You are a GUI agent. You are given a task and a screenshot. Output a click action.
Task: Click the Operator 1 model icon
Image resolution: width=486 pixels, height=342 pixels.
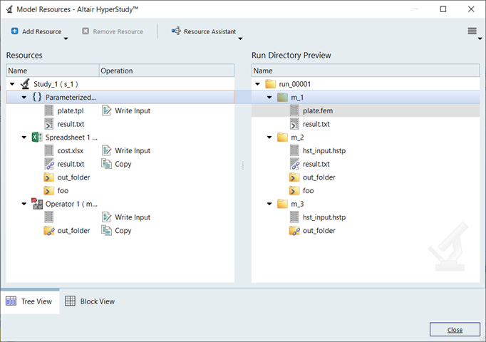point(36,204)
